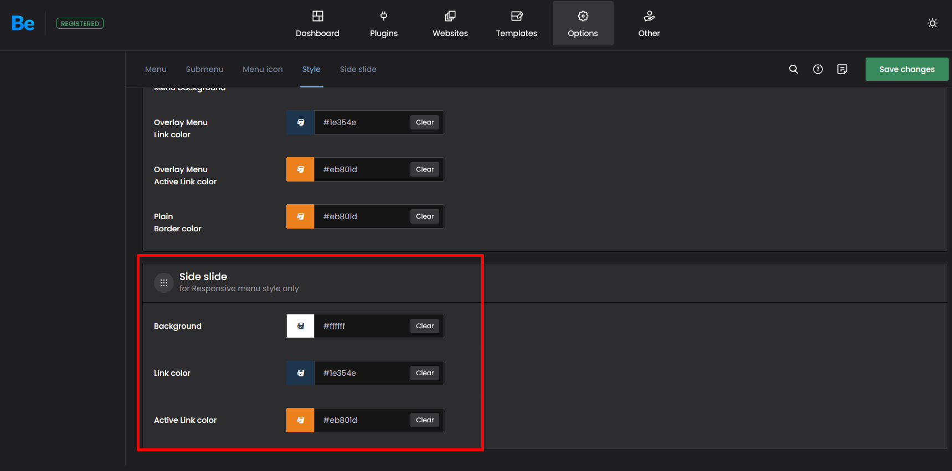This screenshot has height=471, width=952.
Task: Open the help question mark icon
Action: tap(818, 69)
